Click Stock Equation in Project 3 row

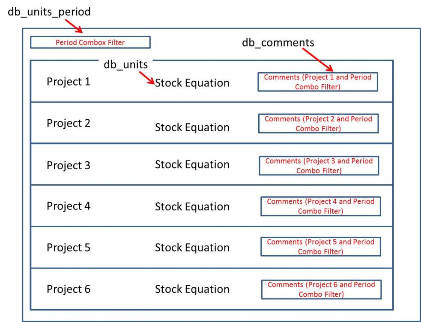click(x=192, y=165)
